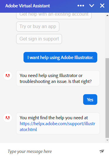Click 'You might find the help you need at' text

[x=54, y=118]
